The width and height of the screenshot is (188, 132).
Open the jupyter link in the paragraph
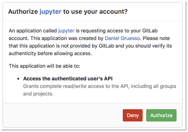66,31
